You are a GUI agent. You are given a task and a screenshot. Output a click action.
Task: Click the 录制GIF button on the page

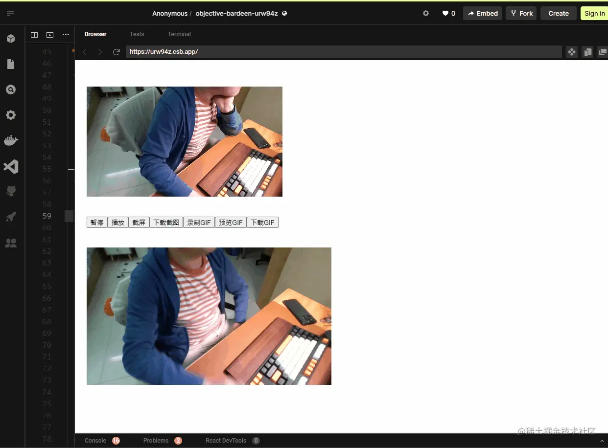(x=199, y=222)
